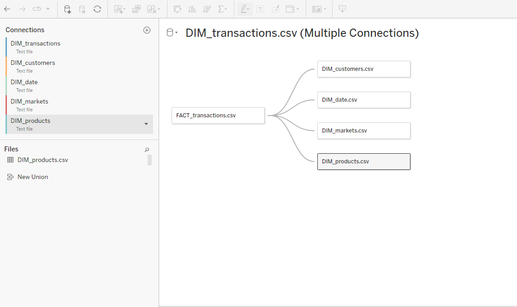The image size is (517, 307).
Task: Click the New Worksheet chart icon
Action: coord(119,9)
